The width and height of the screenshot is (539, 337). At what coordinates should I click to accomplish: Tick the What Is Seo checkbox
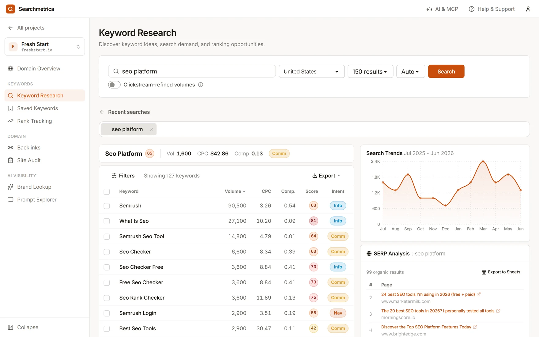[x=107, y=221]
